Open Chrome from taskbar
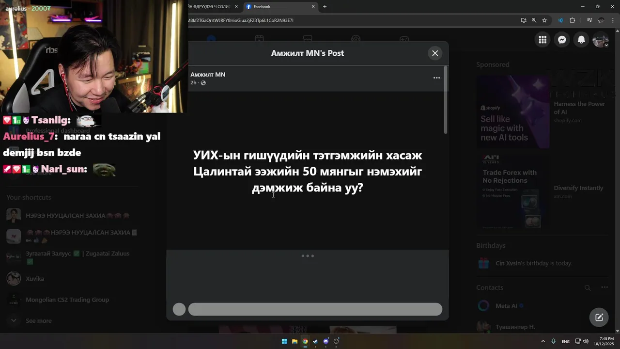620x349 pixels. point(305,341)
